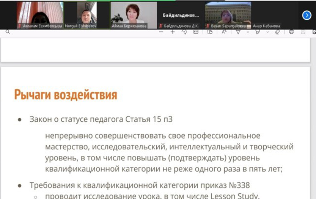
Task: Zoom in with the plus icon
Action: tap(173, 32)
